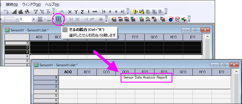Click the import Excel file icon
This screenshot has width=242, height=104.
[132, 19]
